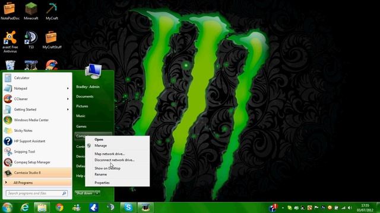This screenshot has width=380, height=213.
Task: Switch to Skype on the taskbar
Action: point(128,208)
